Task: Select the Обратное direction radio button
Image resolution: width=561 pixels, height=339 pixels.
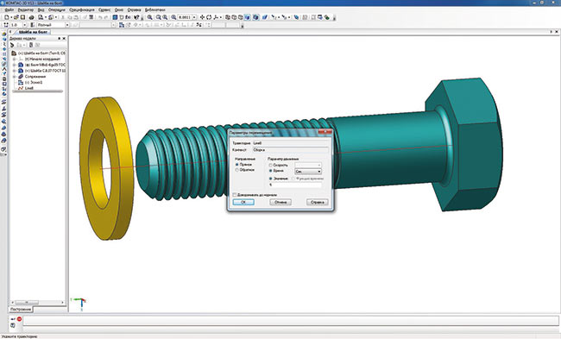Action: 236,170
